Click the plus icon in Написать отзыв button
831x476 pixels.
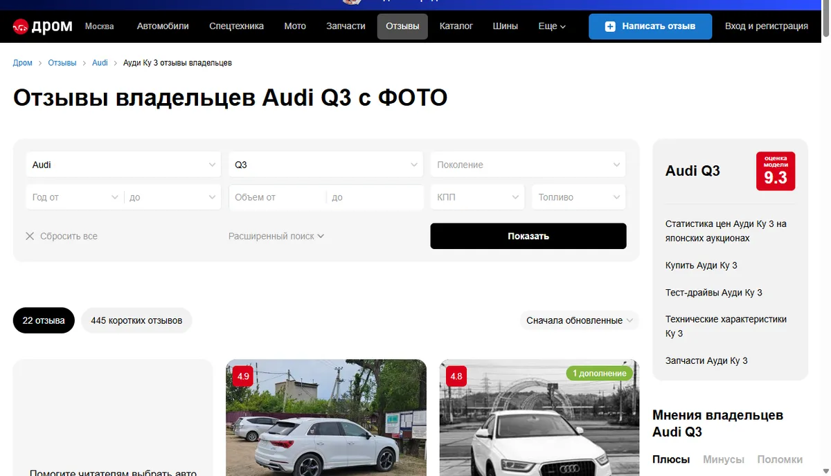click(x=609, y=26)
